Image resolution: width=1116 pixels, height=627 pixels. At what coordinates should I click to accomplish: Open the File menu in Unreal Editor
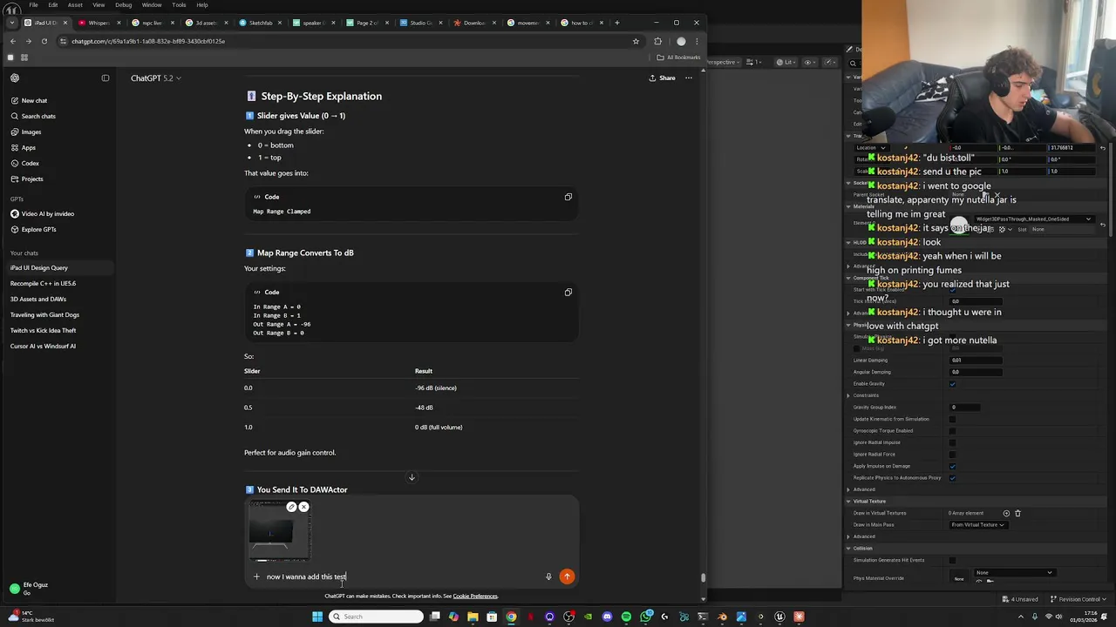[33, 5]
